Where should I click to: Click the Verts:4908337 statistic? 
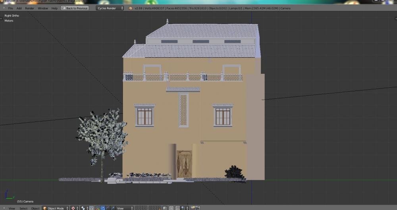pyautogui.click(x=154, y=8)
